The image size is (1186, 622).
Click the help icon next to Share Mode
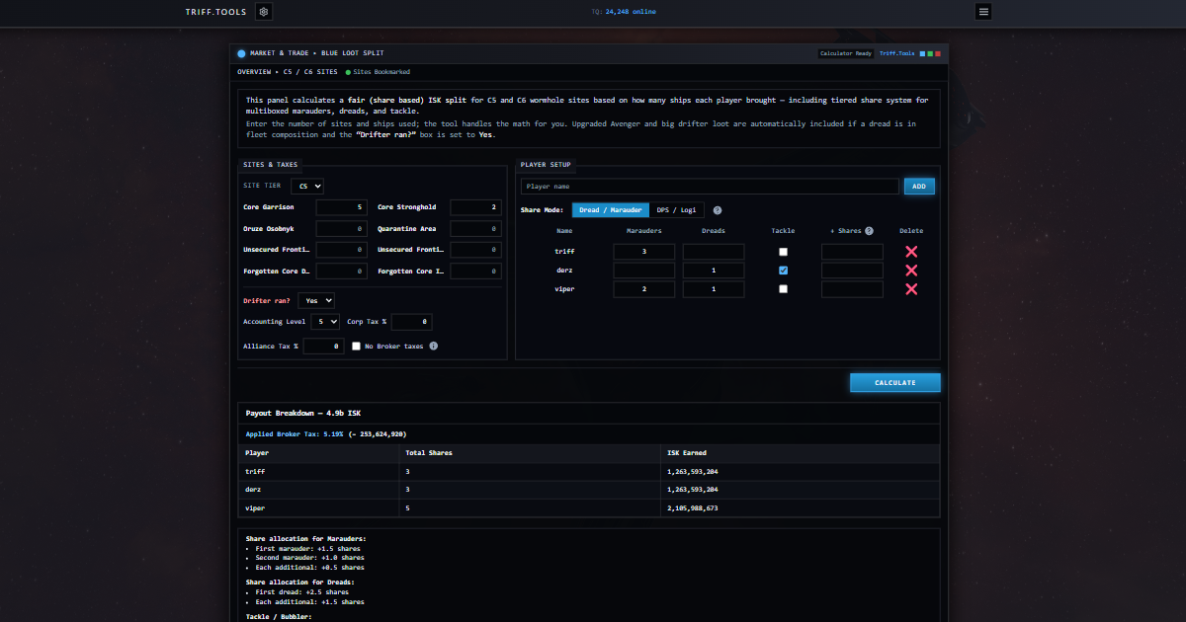[718, 210]
